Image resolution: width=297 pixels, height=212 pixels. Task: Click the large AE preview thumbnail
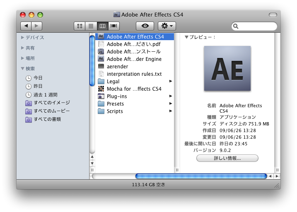pyautogui.click(x=227, y=68)
